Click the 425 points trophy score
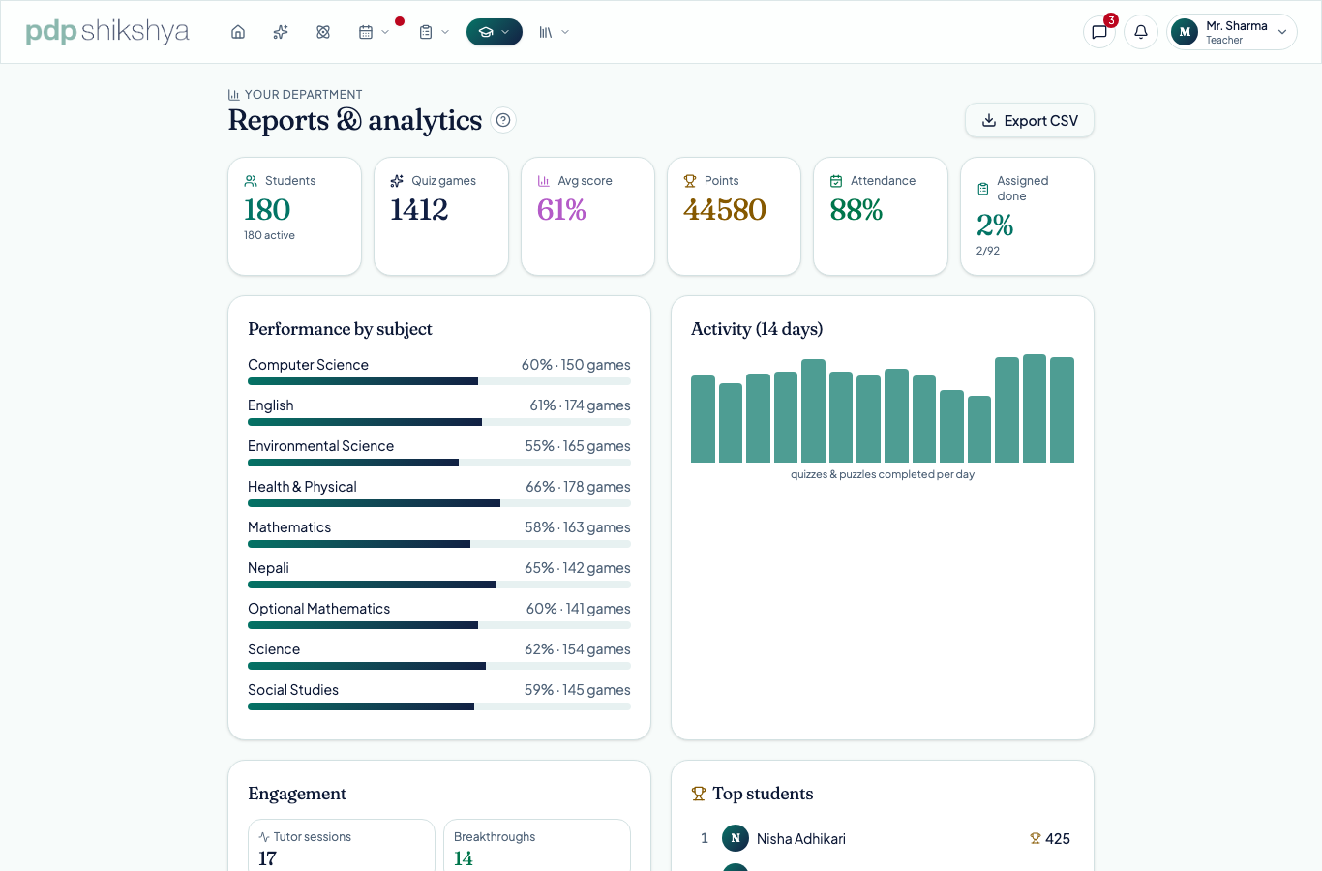Image resolution: width=1322 pixels, height=871 pixels. [1050, 839]
